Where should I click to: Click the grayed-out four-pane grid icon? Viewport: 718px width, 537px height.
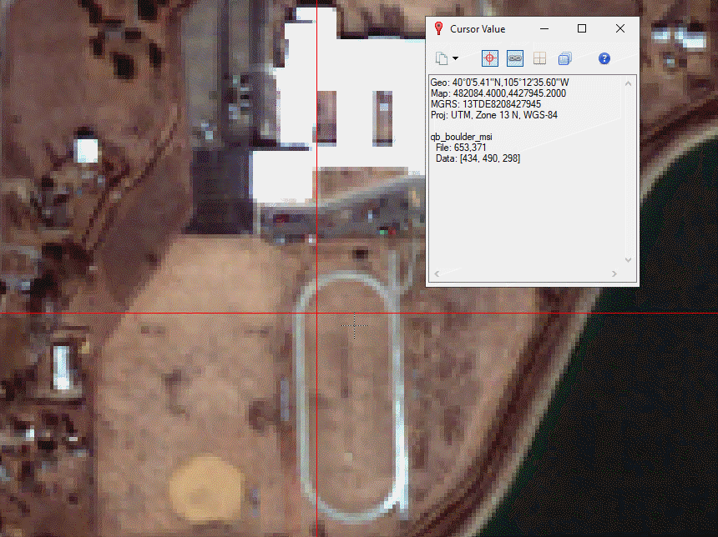540,58
